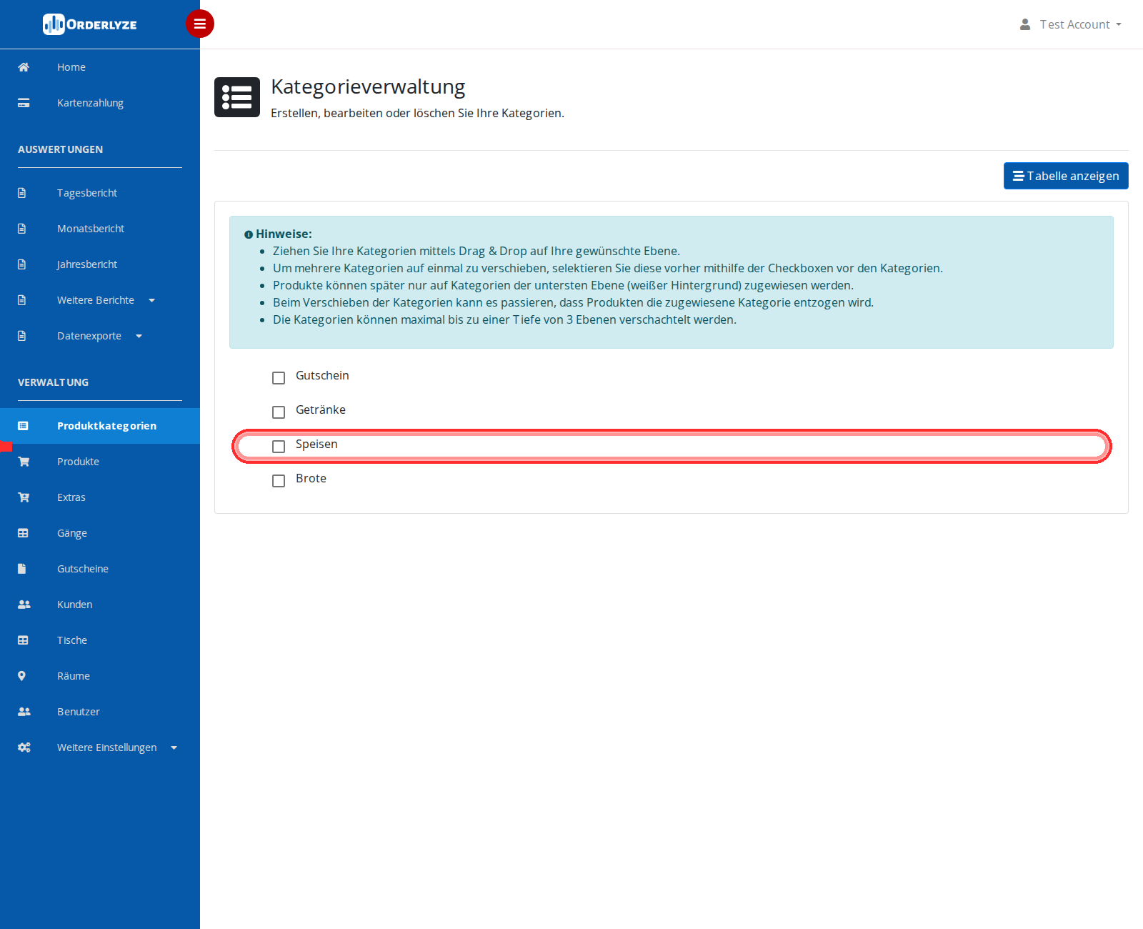Select the Brote category checkbox
This screenshot has width=1143, height=929.
(x=279, y=480)
